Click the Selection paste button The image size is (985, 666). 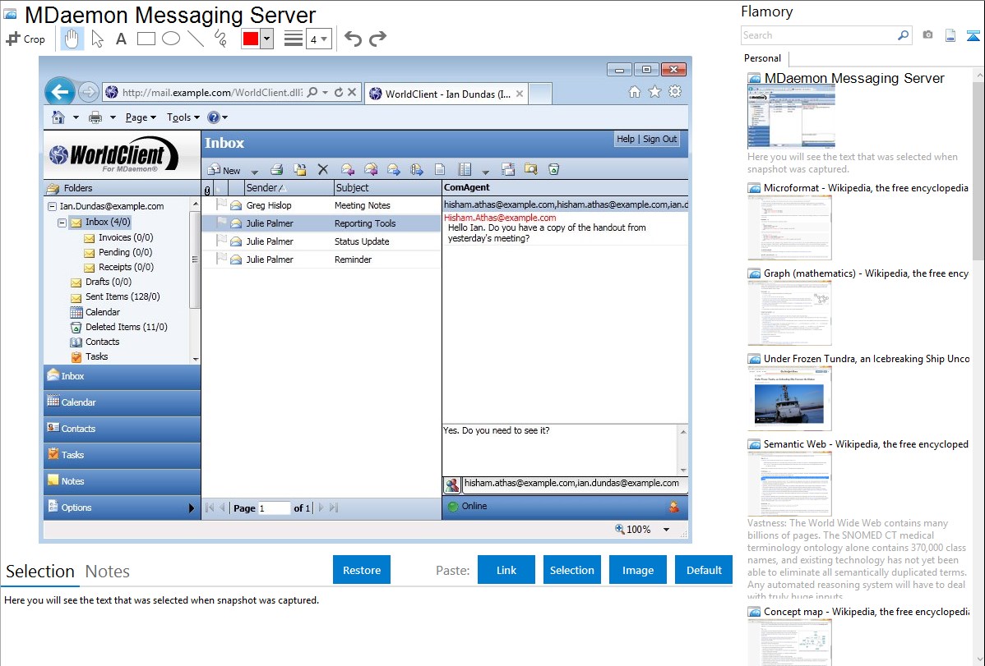571,570
